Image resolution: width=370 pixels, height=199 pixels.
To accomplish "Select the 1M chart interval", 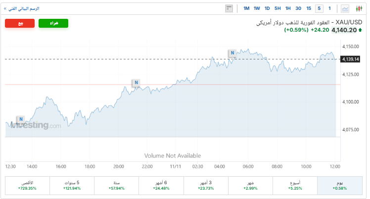I will click(x=246, y=8).
